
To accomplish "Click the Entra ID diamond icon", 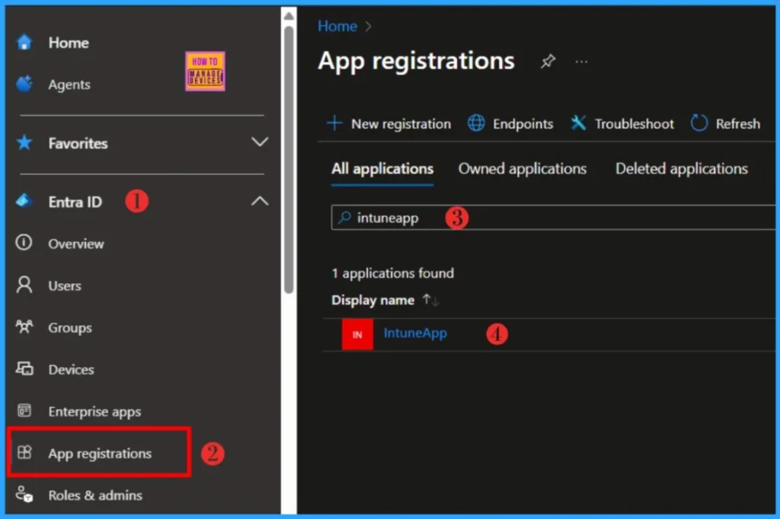I will point(24,201).
